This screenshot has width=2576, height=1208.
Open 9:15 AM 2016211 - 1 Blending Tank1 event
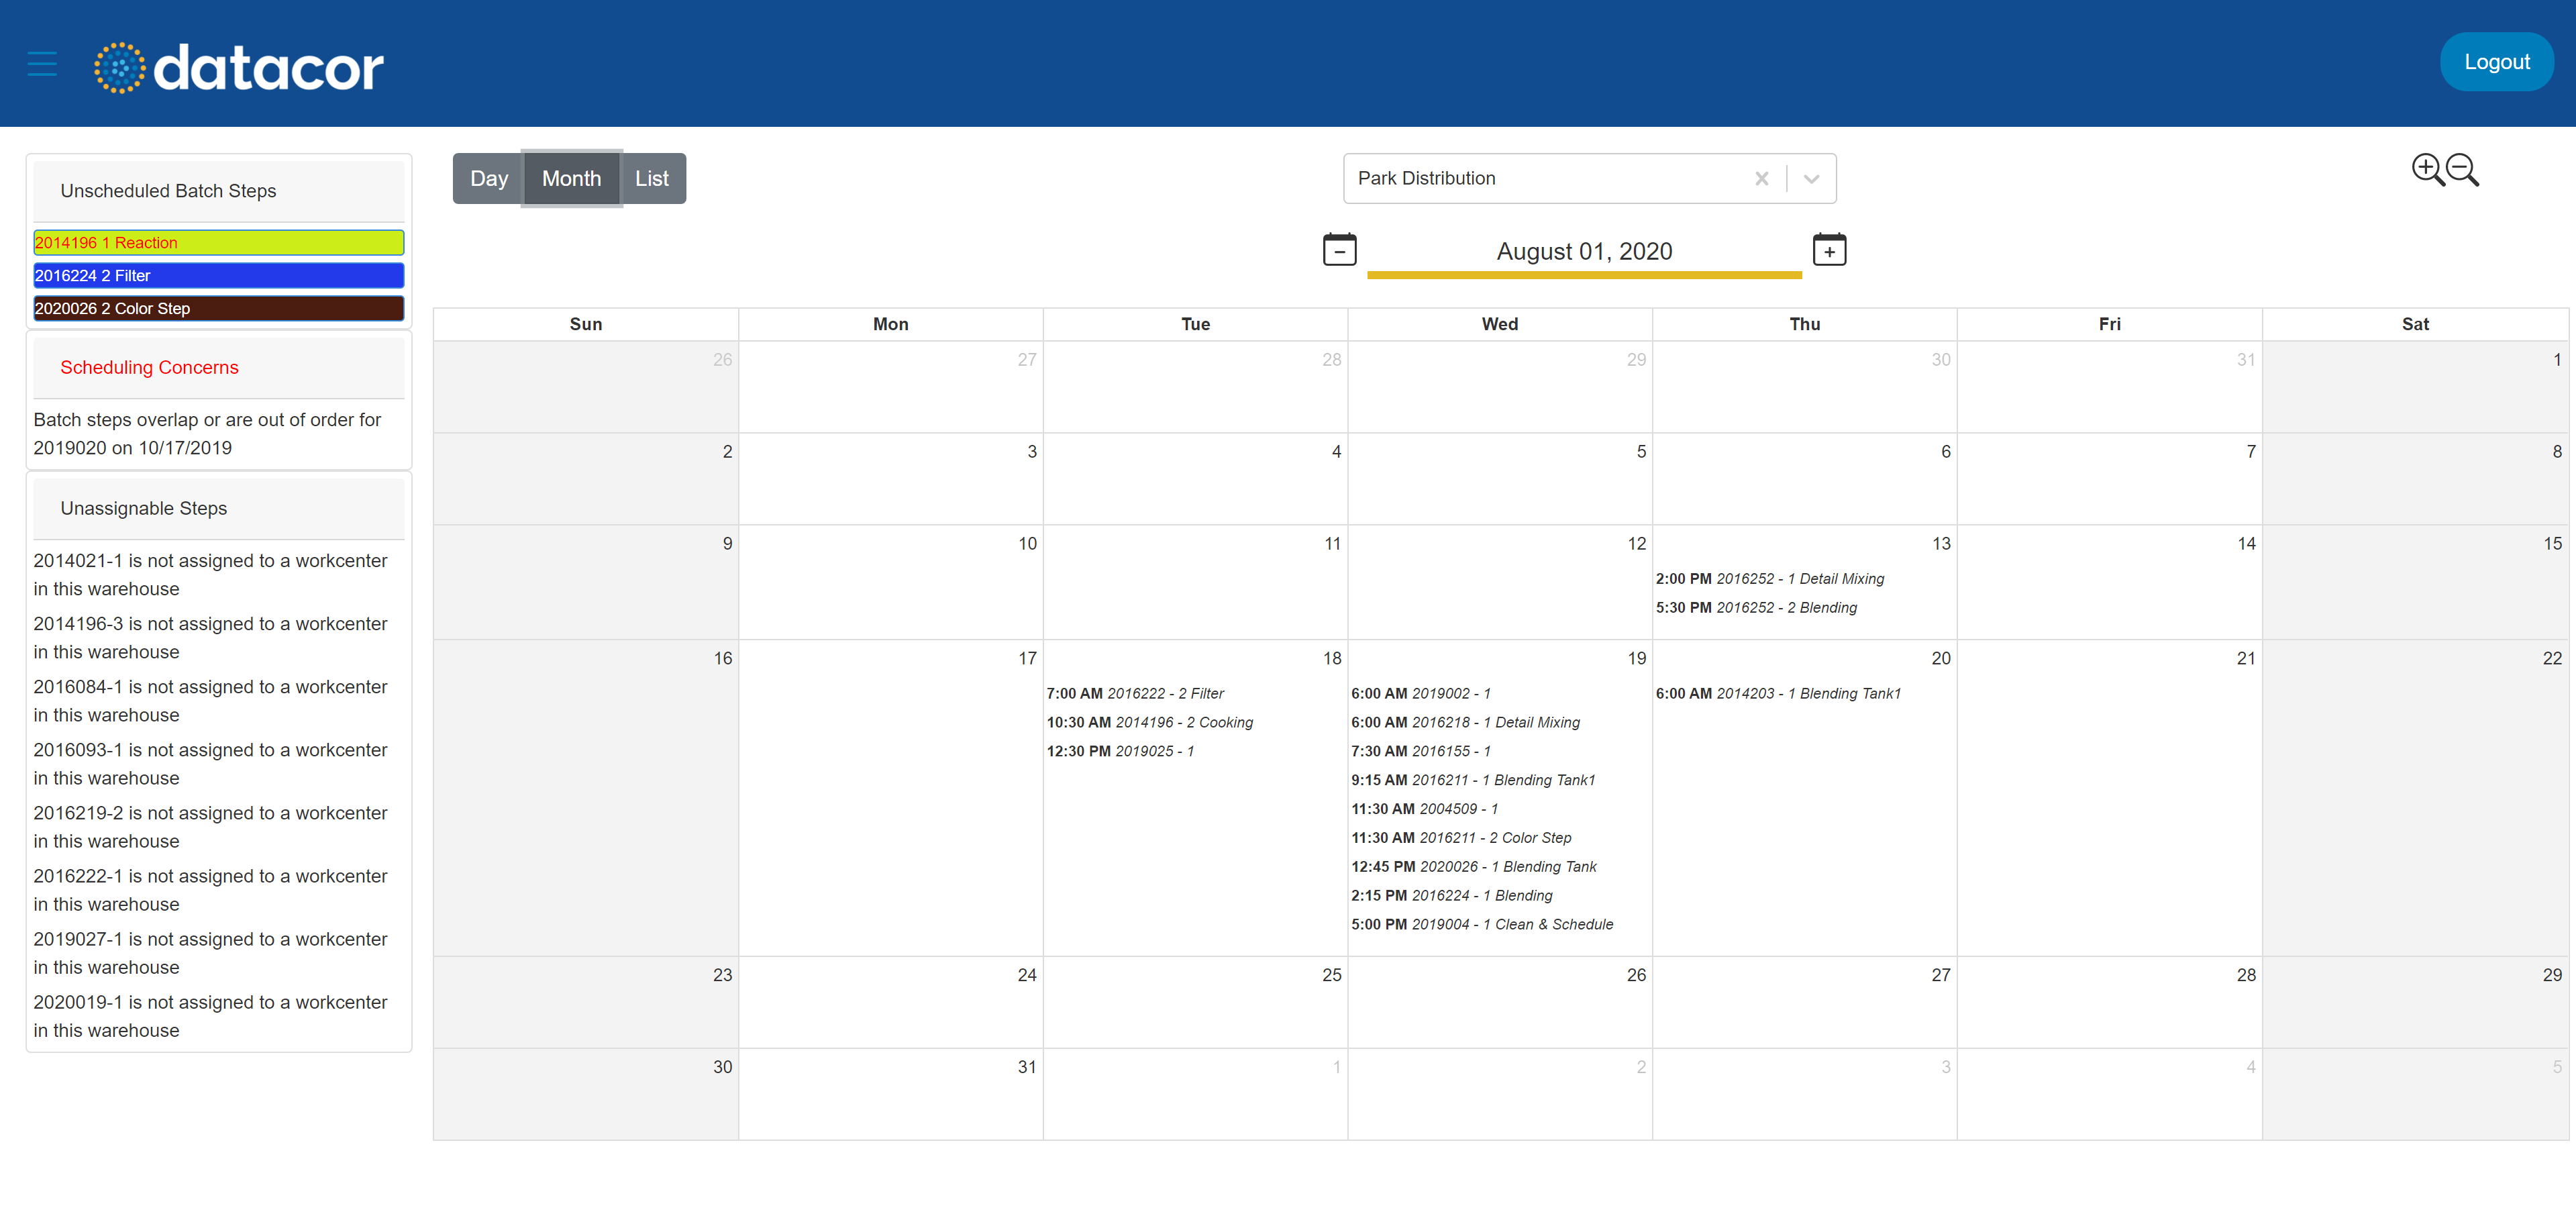click(x=1473, y=781)
